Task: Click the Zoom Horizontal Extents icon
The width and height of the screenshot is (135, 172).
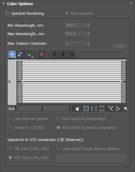Action: coord(94,109)
